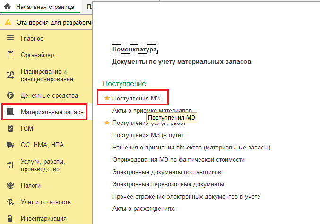320x224 pixels.
Task: Click the yellow warning triangle icon
Action: click(x=8, y=22)
